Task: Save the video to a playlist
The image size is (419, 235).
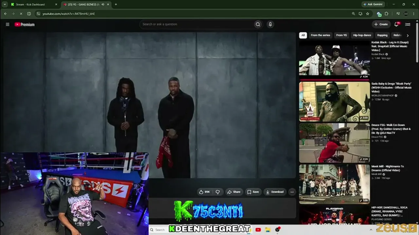Action: (253, 192)
